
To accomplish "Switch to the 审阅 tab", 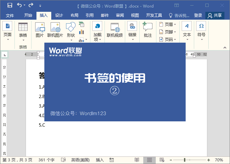I will point(120,15).
